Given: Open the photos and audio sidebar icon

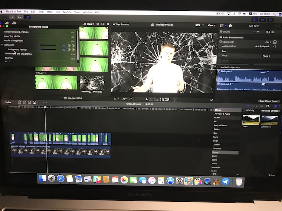Looking at the screenshot, I should pyautogui.click(x=7, y=23).
